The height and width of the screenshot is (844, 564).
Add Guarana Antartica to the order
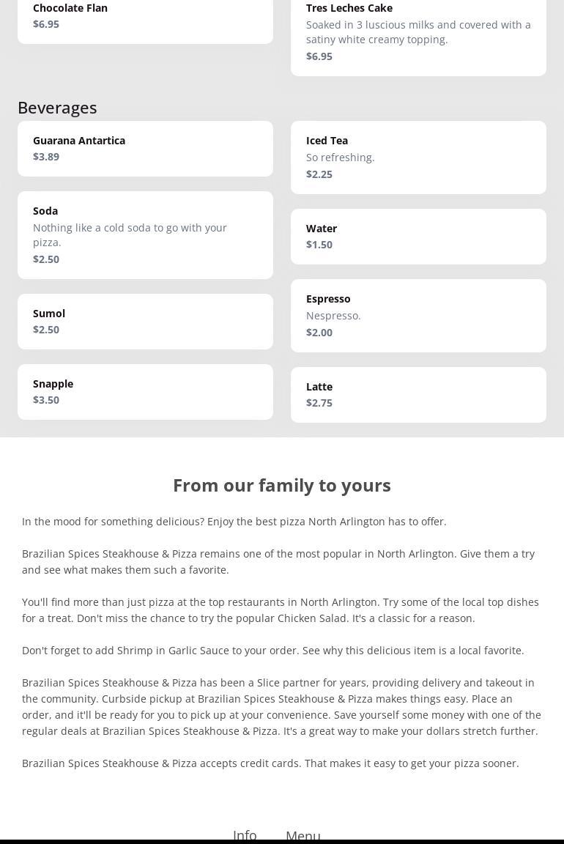[x=145, y=149]
